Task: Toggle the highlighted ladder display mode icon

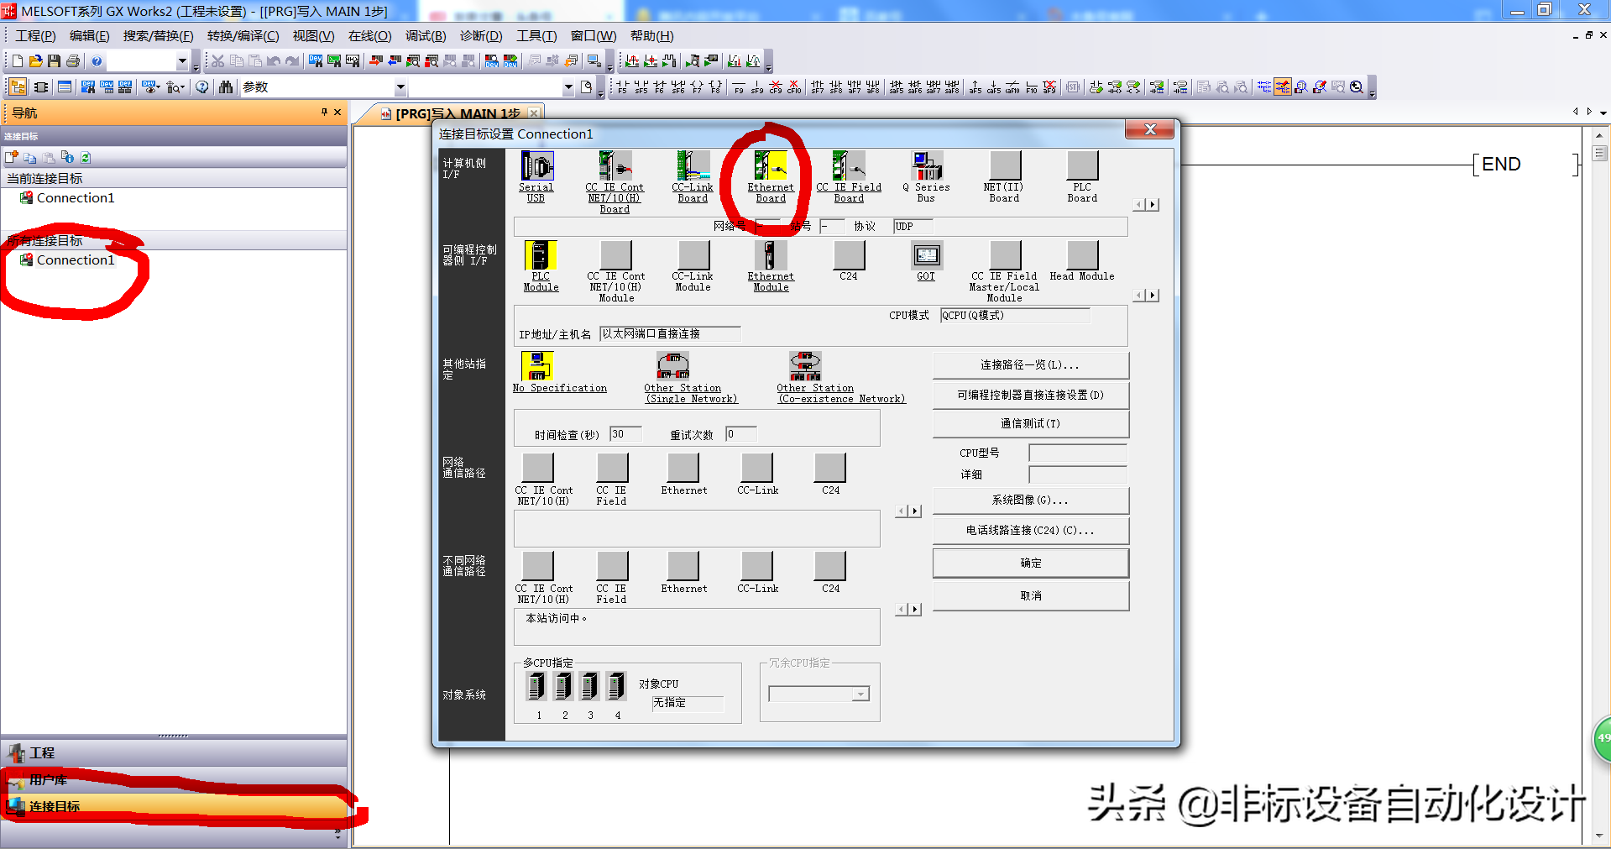Action: tap(1282, 87)
